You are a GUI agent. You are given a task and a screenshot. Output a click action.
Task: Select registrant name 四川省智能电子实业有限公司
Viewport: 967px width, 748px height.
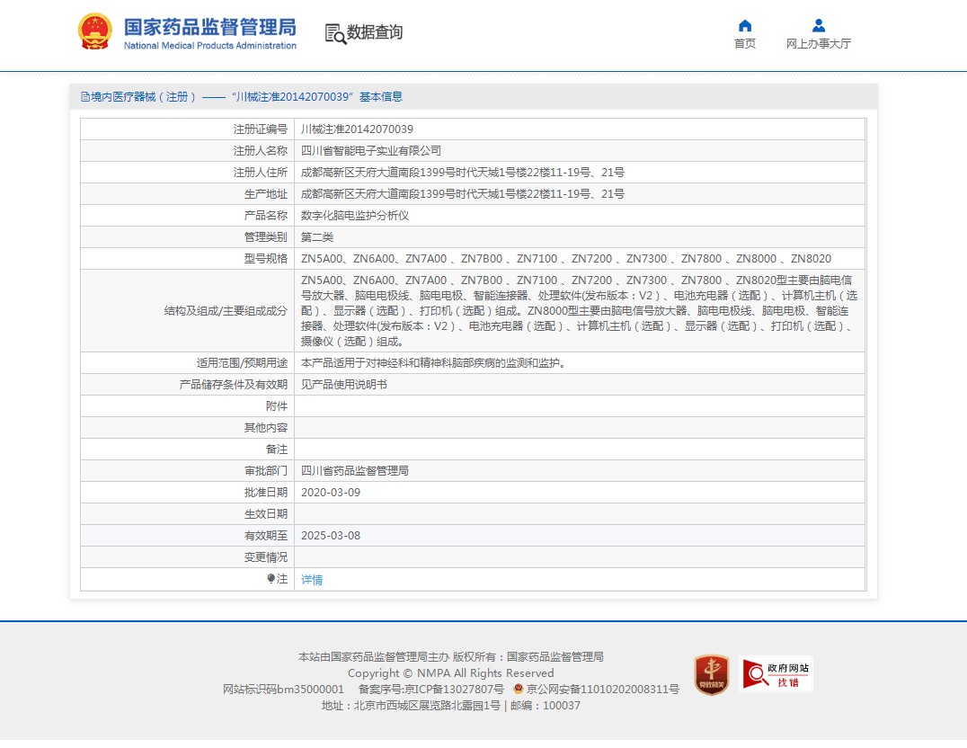(370, 150)
